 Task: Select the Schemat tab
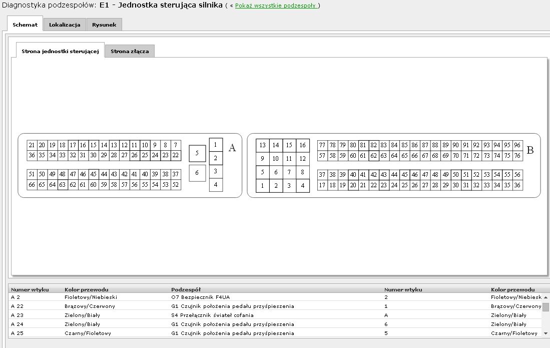[25, 25]
